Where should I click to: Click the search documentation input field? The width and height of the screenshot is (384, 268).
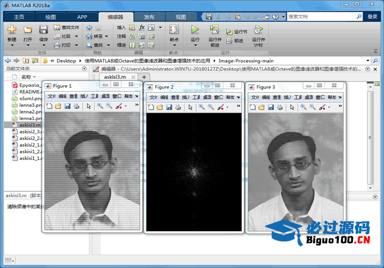click(x=322, y=17)
